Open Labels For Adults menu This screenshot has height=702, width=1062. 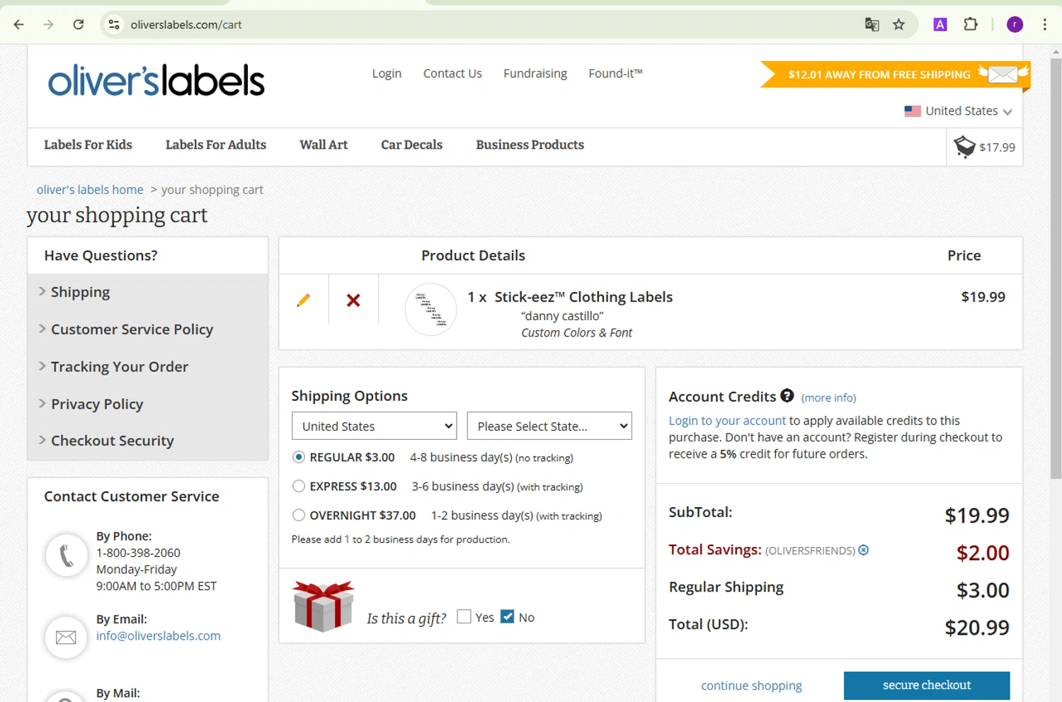pos(216,145)
